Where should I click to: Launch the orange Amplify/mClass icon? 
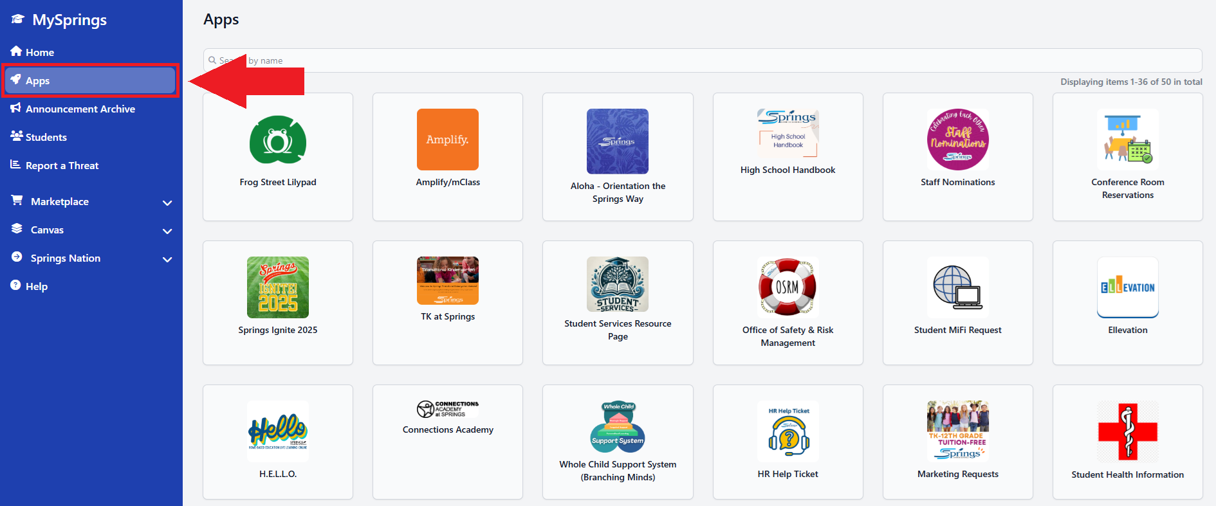click(448, 140)
